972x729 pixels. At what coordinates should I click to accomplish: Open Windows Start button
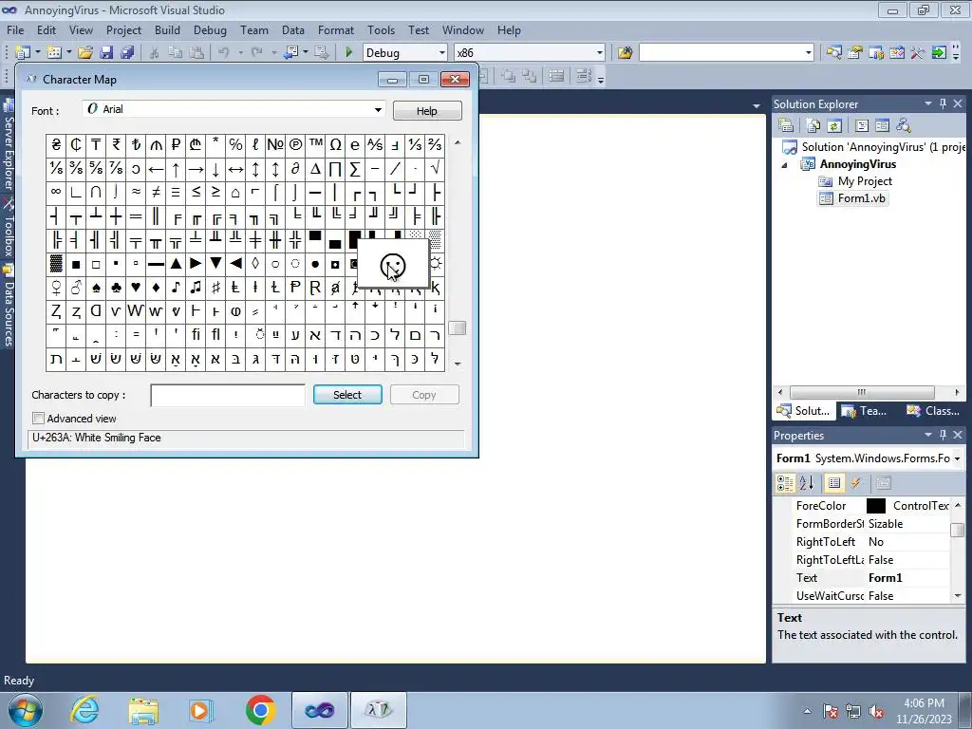(x=25, y=710)
